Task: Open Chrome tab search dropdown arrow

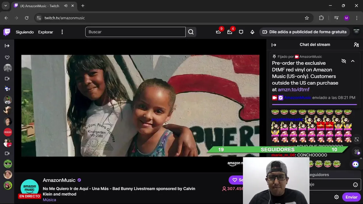Action: (5, 6)
